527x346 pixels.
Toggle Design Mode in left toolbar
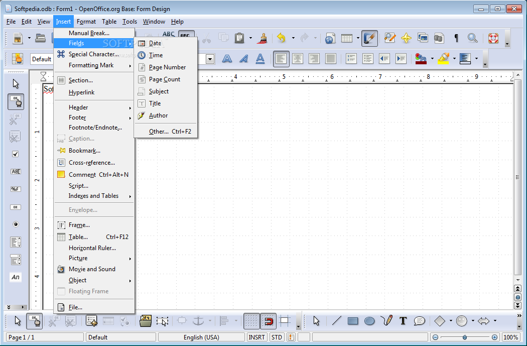[16, 101]
